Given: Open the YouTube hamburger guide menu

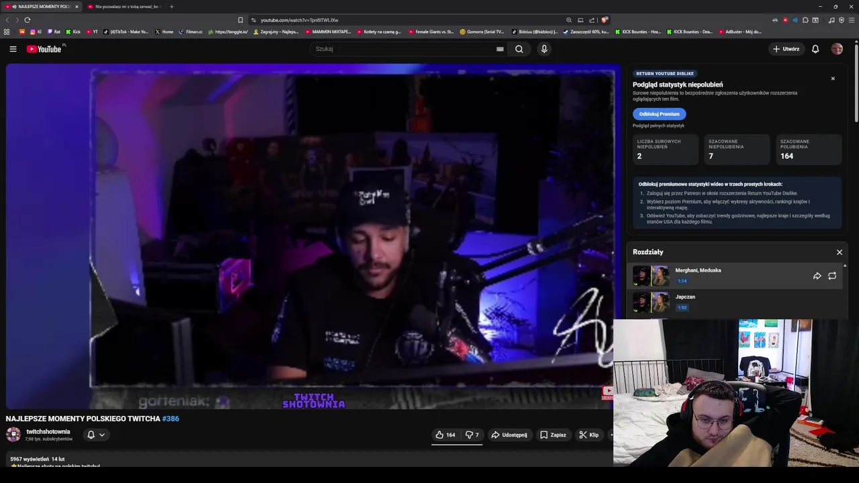Looking at the screenshot, I should [13, 49].
